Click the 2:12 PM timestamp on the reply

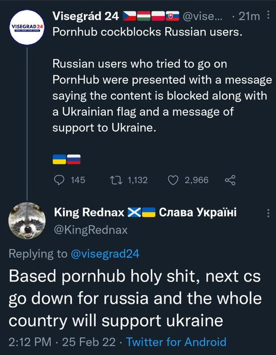30,342
